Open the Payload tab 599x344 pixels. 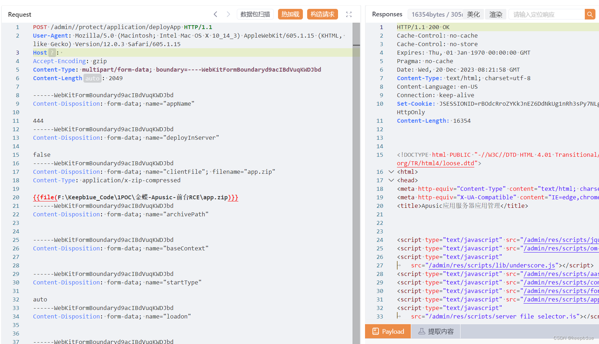(388, 331)
